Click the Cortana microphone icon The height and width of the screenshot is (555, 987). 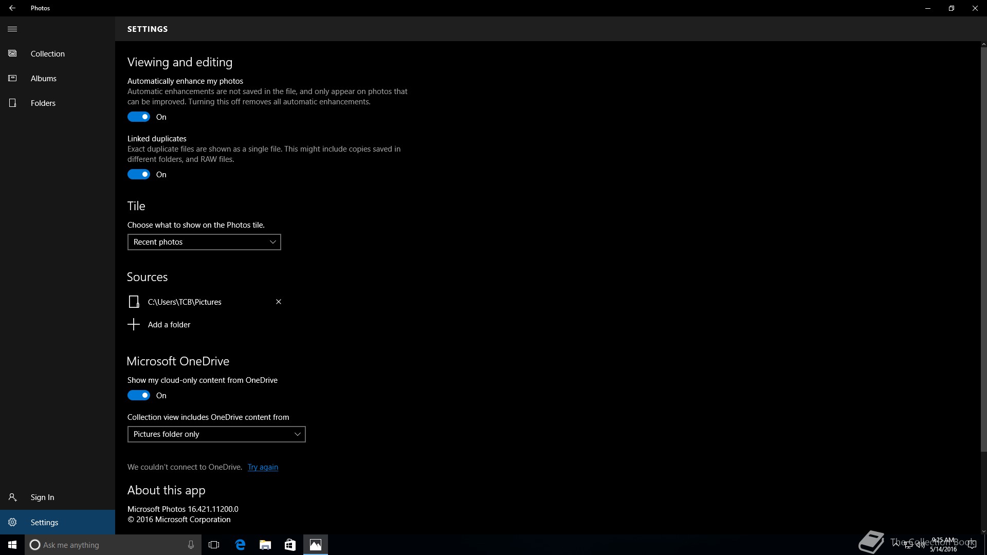(191, 545)
